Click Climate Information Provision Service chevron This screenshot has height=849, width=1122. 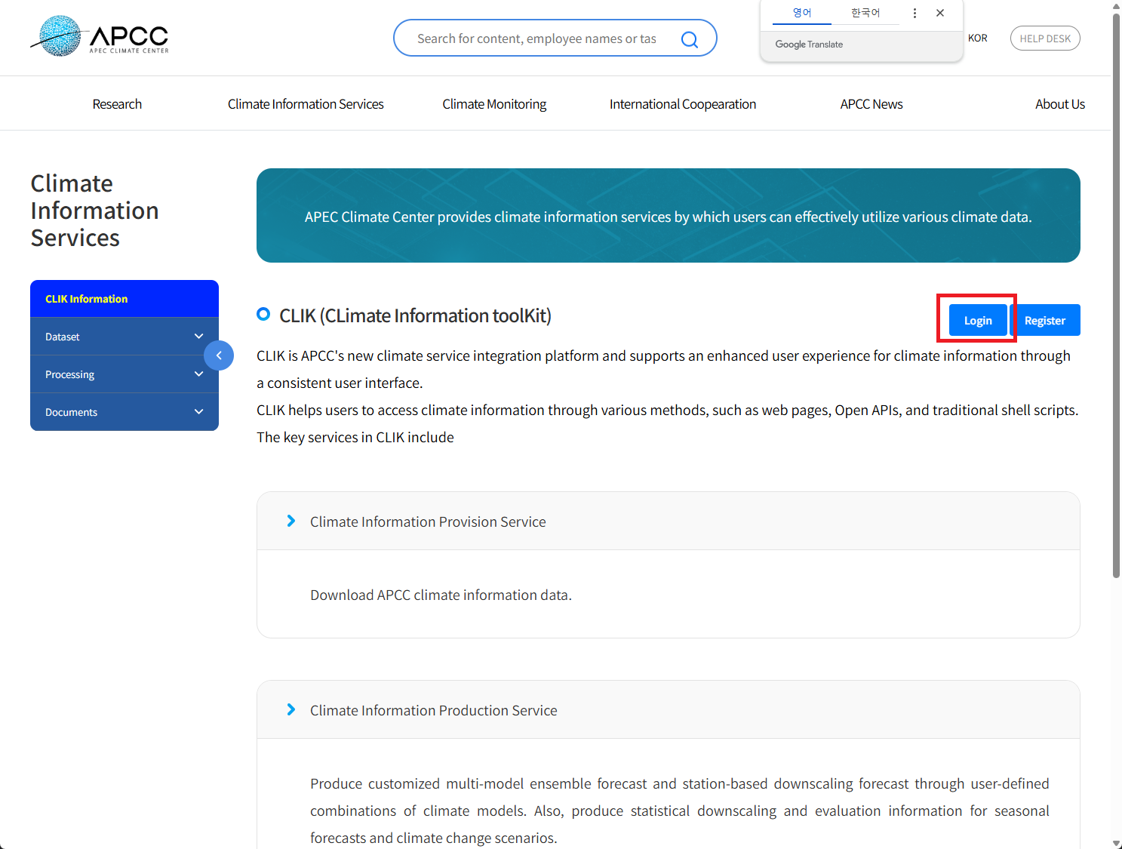pyautogui.click(x=291, y=521)
